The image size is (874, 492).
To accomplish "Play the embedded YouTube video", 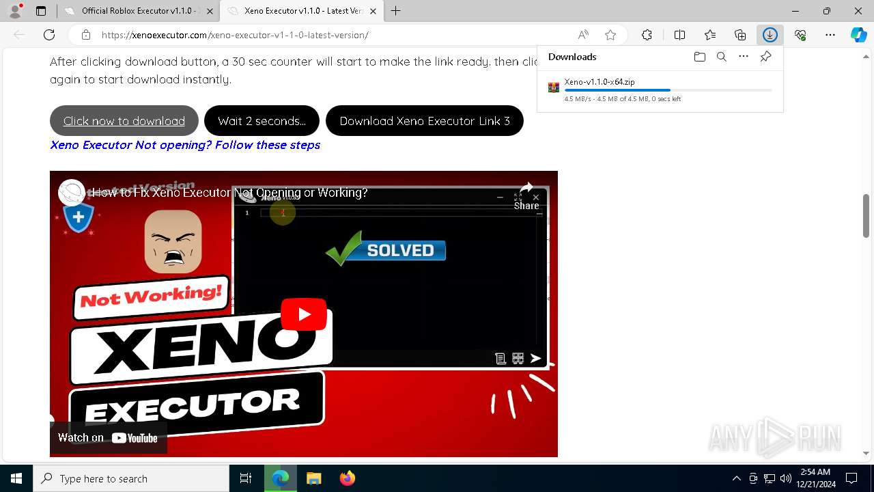I will pyautogui.click(x=304, y=314).
